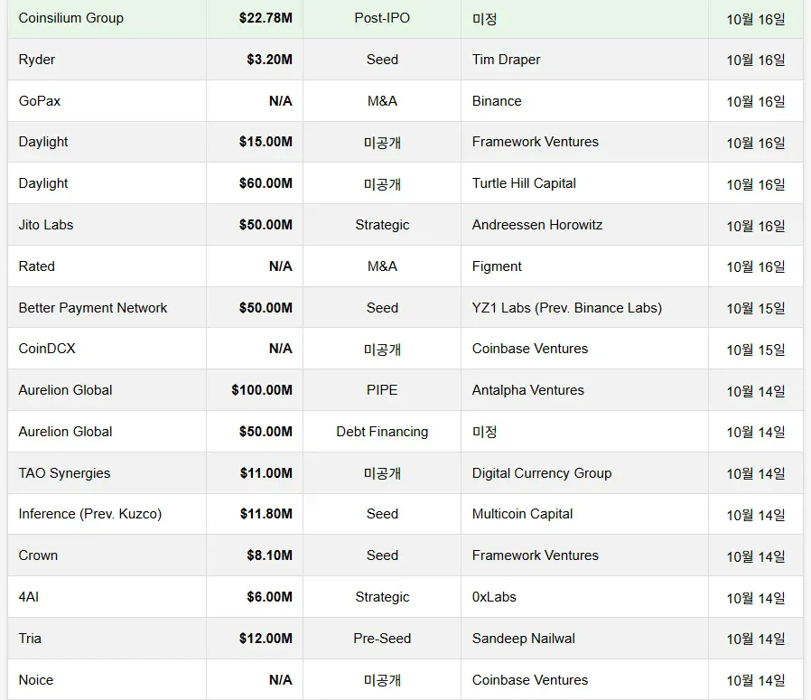Click the Tria project name
Viewport: 811px width, 700px height.
[30, 639]
